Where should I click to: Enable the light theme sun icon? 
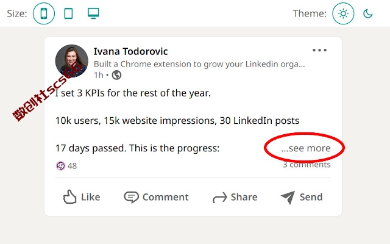[343, 13]
